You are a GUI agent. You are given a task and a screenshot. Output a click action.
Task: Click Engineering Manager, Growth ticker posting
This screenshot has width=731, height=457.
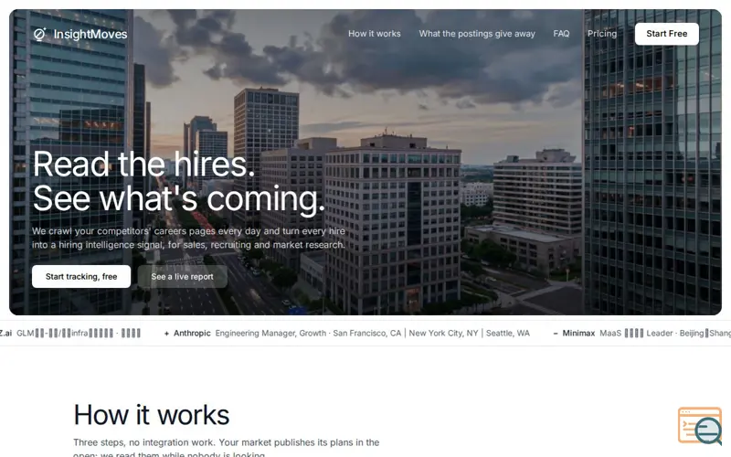tap(373, 333)
